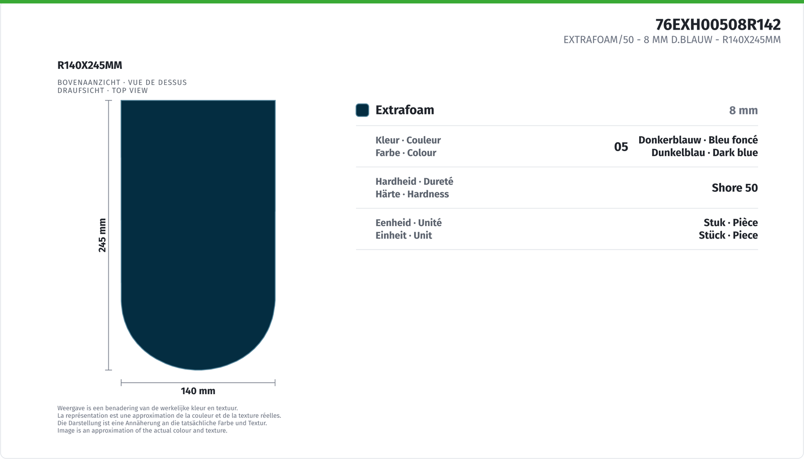
Task: Click the French disclaimer starting La représentation
Action: click(169, 416)
